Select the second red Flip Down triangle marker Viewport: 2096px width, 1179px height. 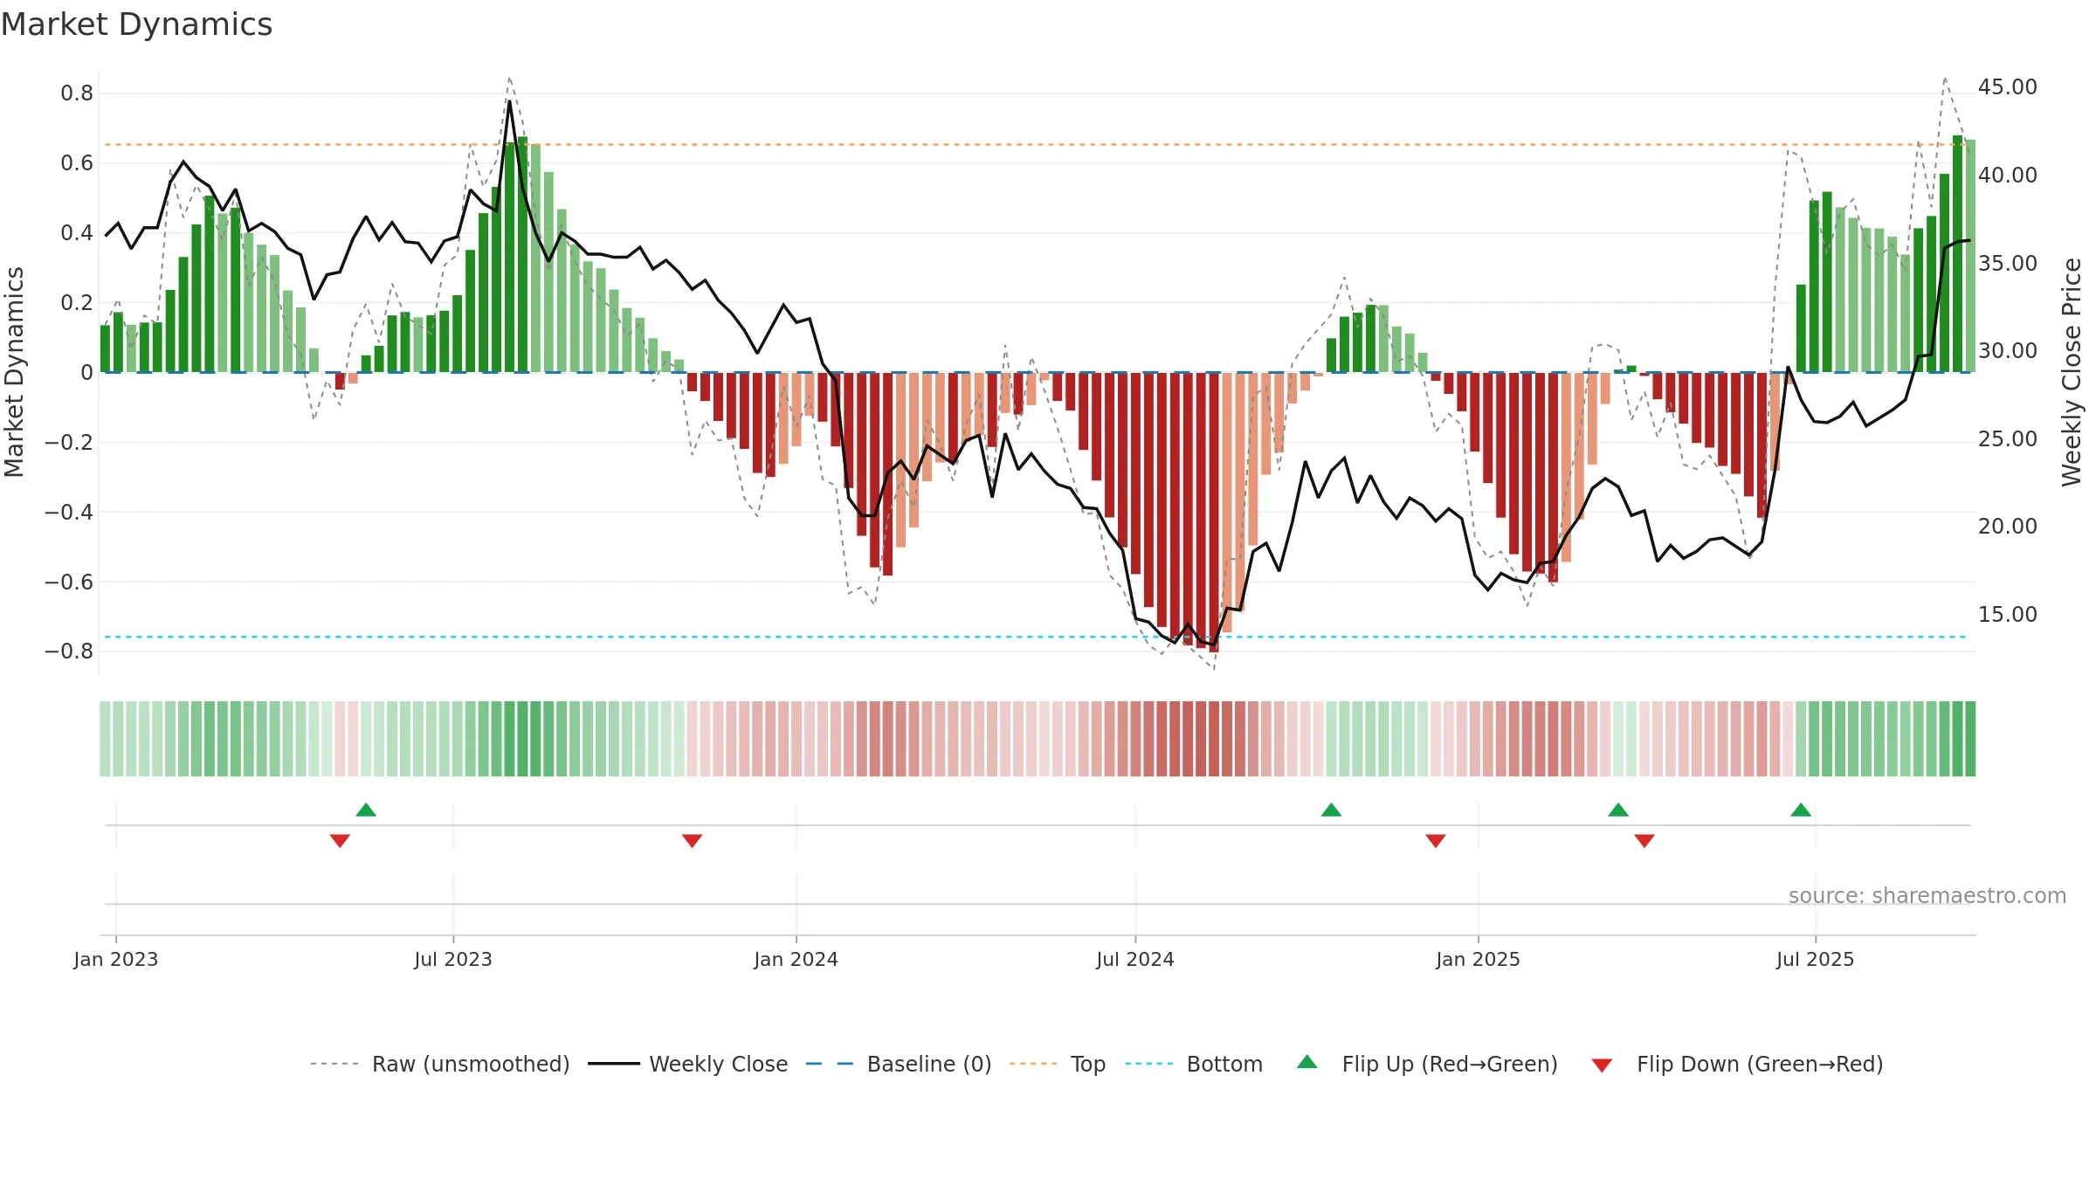click(x=692, y=840)
